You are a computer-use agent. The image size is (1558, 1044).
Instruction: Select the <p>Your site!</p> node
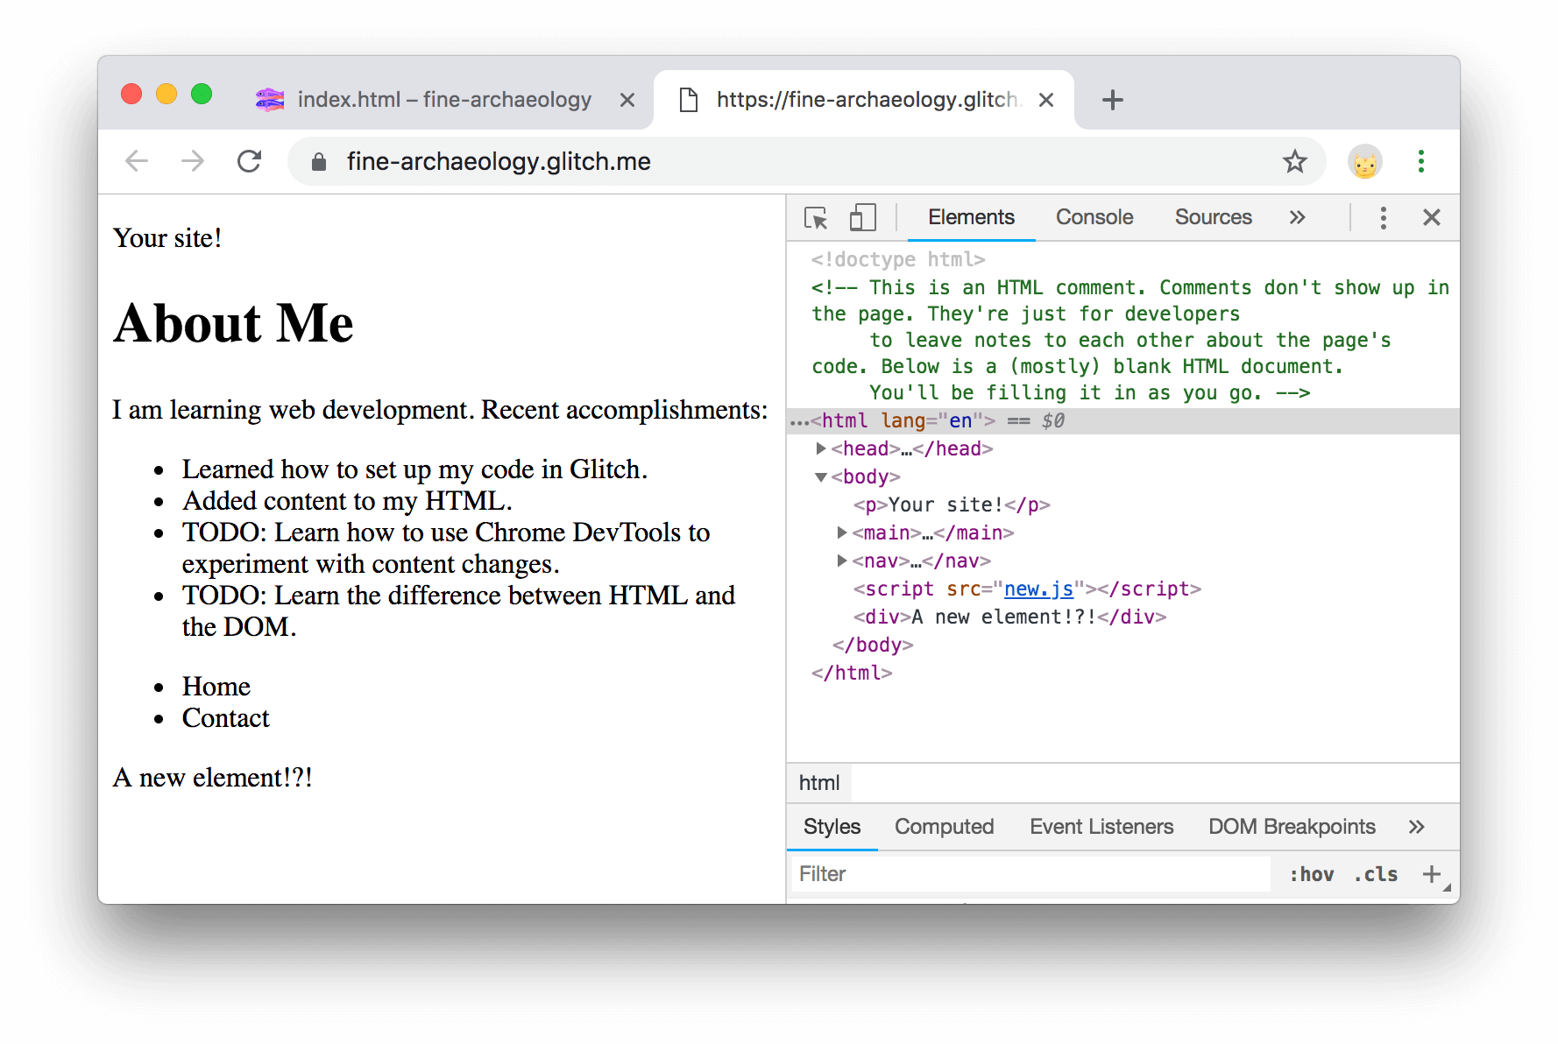pyautogui.click(x=952, y=504)
